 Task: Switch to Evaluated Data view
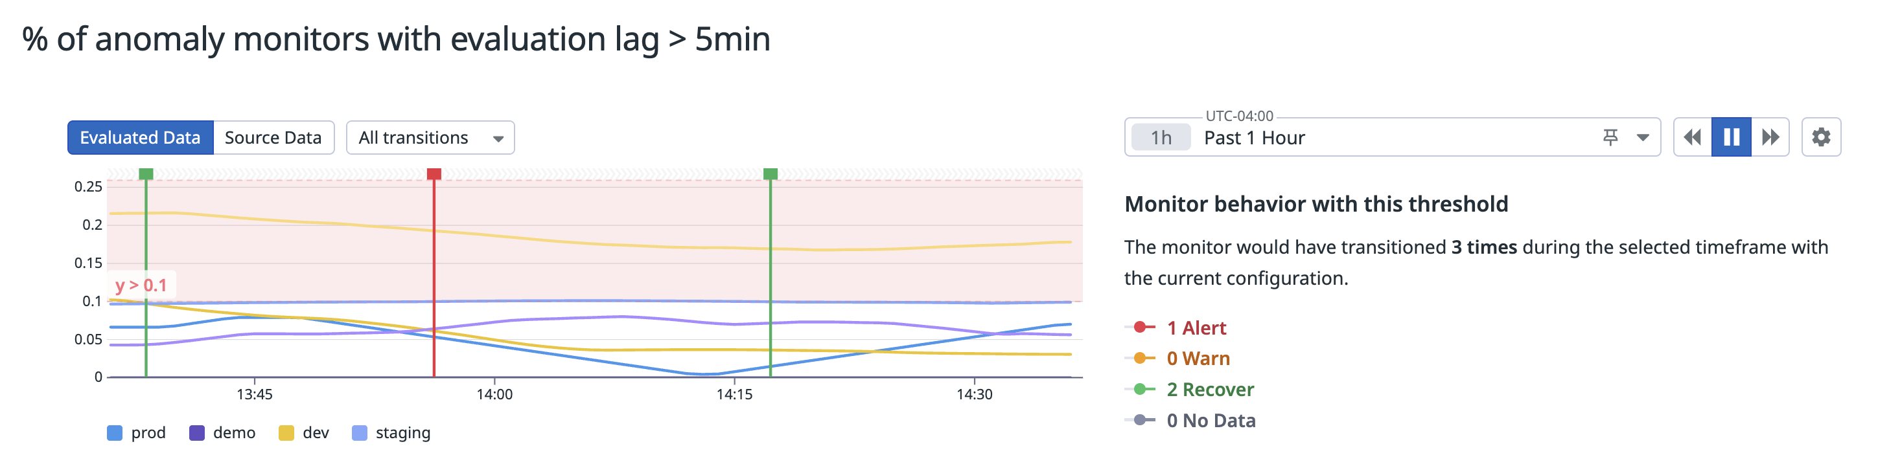pos(140,138)
